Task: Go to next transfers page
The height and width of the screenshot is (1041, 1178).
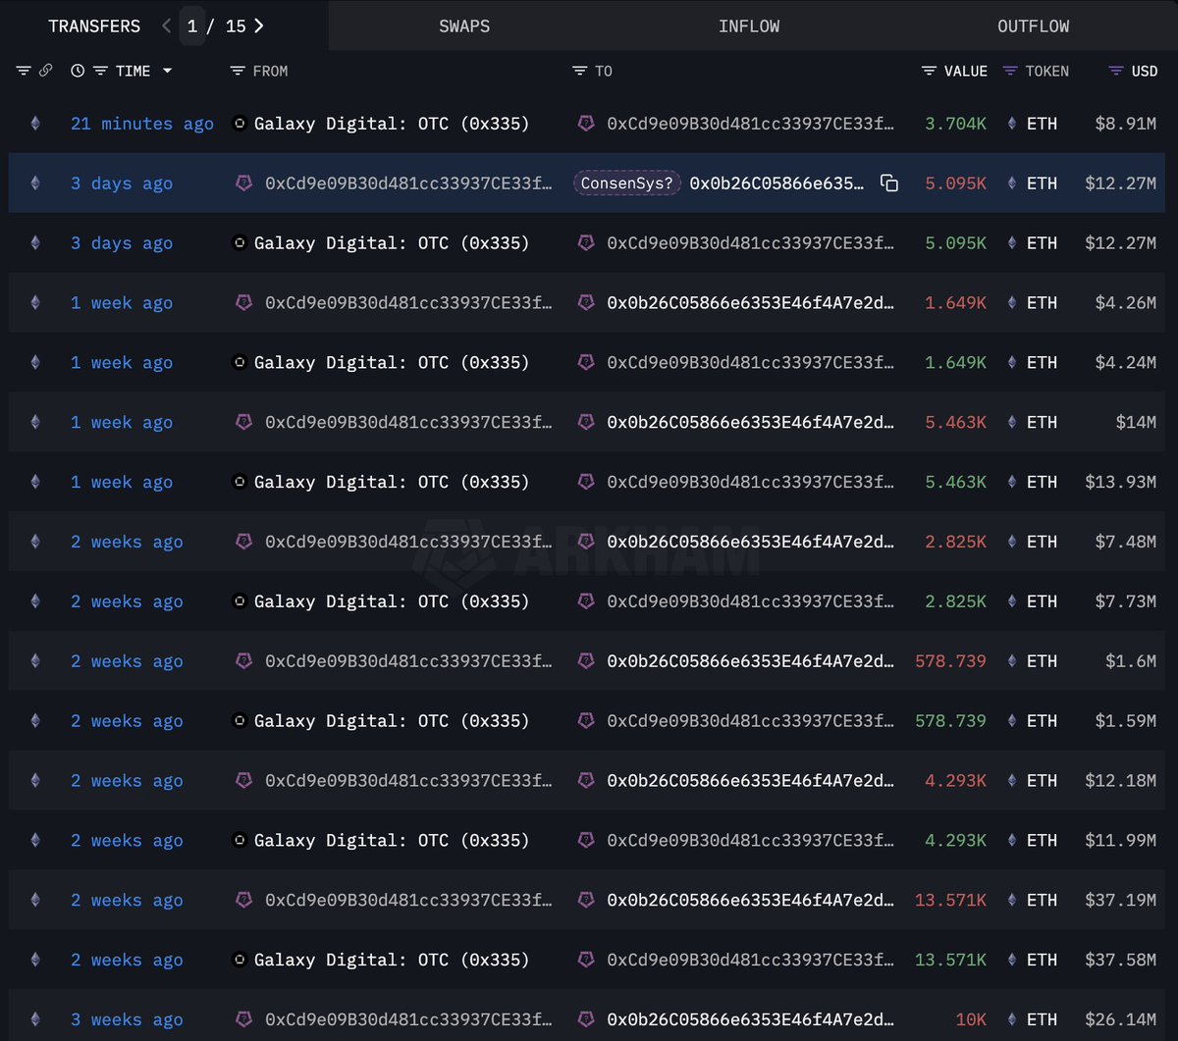Action: coord(259,26)
